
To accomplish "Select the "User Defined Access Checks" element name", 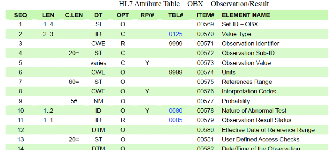I will [261, 139].
